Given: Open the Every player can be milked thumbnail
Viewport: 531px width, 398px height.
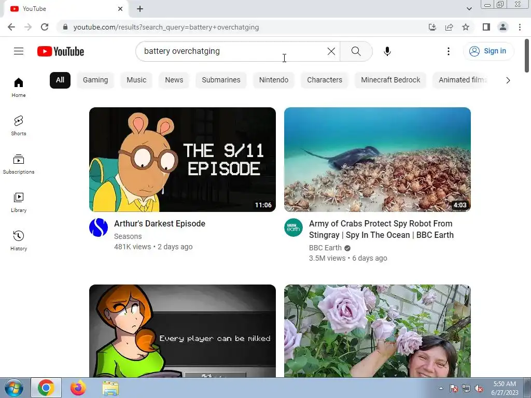Looking at the screenshot, I should [x=183, y=331].
